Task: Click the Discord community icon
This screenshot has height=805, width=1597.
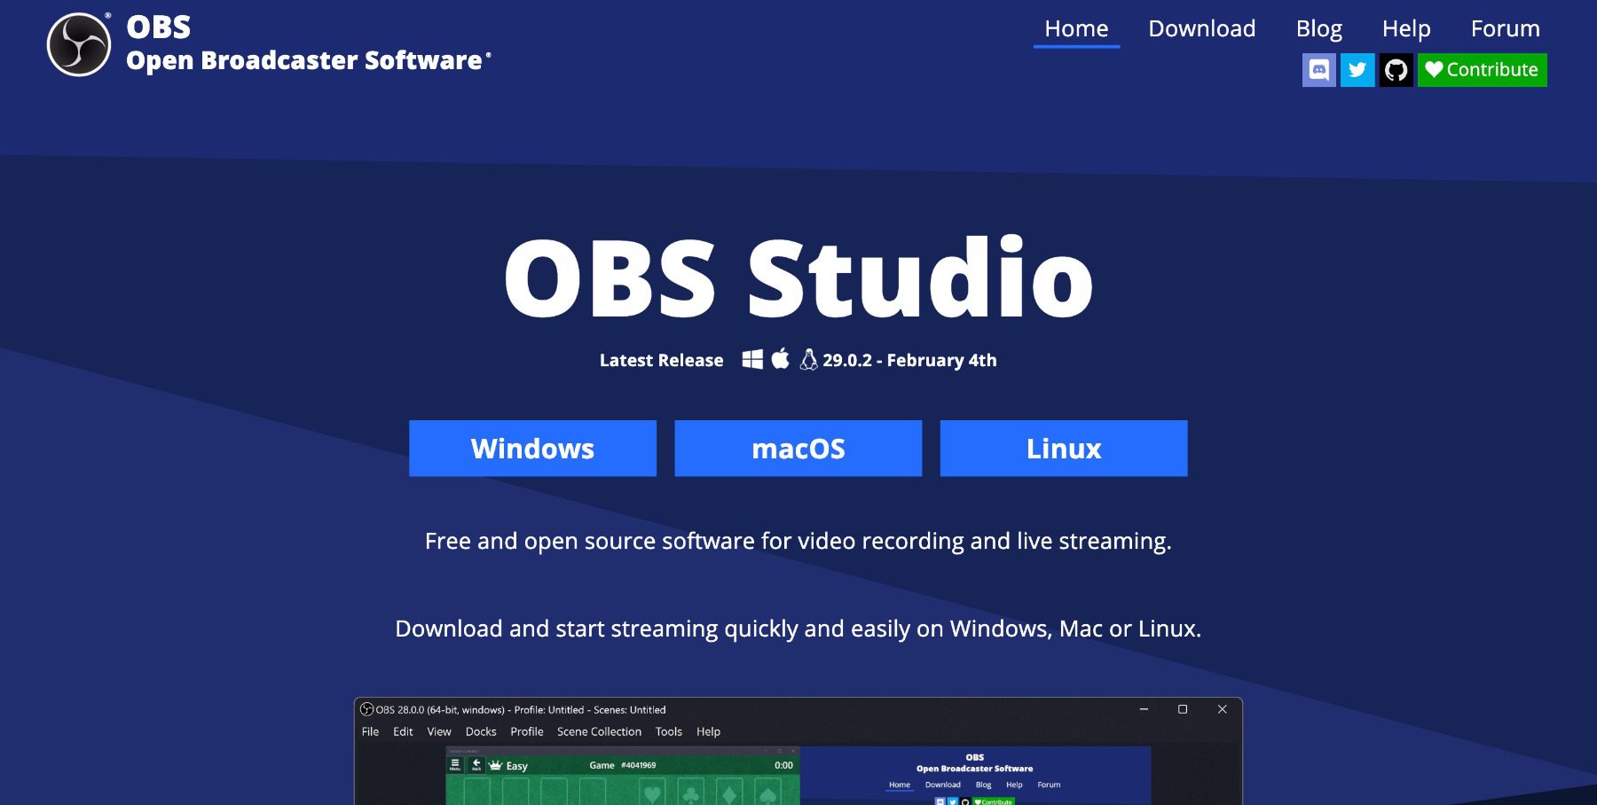Action: (1319, 70)
